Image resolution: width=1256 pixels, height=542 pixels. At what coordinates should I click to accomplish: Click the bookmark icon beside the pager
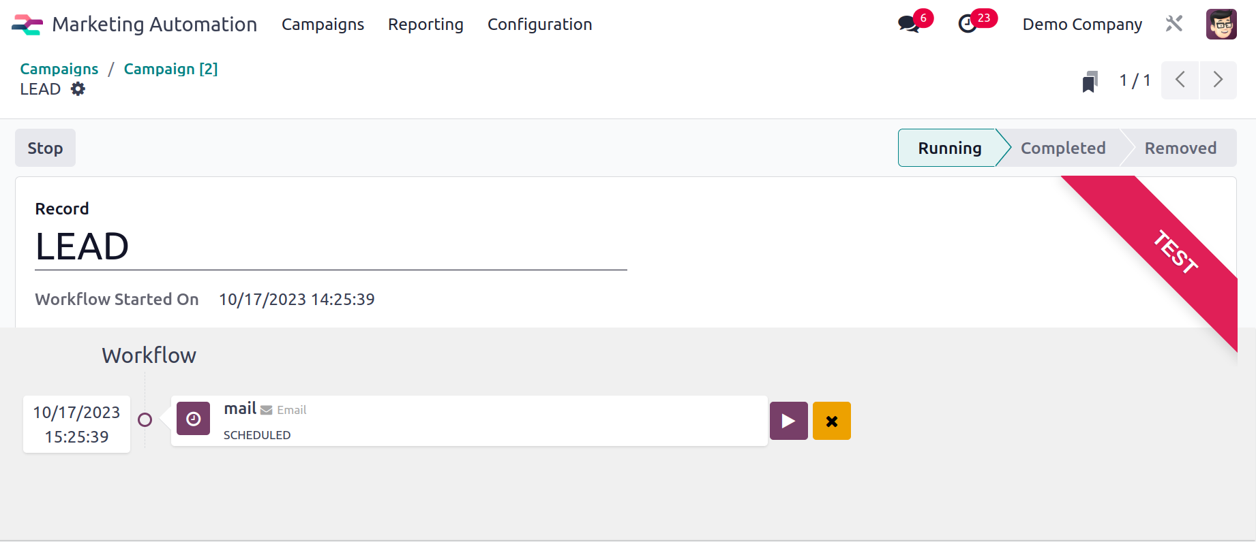[x=1090, y=81]
